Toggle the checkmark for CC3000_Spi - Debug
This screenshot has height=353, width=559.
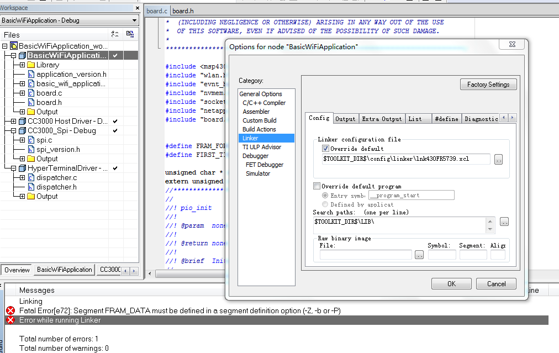[115, 130]
